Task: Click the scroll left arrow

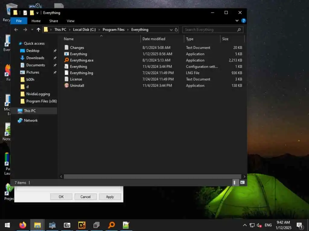Action: (61, 176)
